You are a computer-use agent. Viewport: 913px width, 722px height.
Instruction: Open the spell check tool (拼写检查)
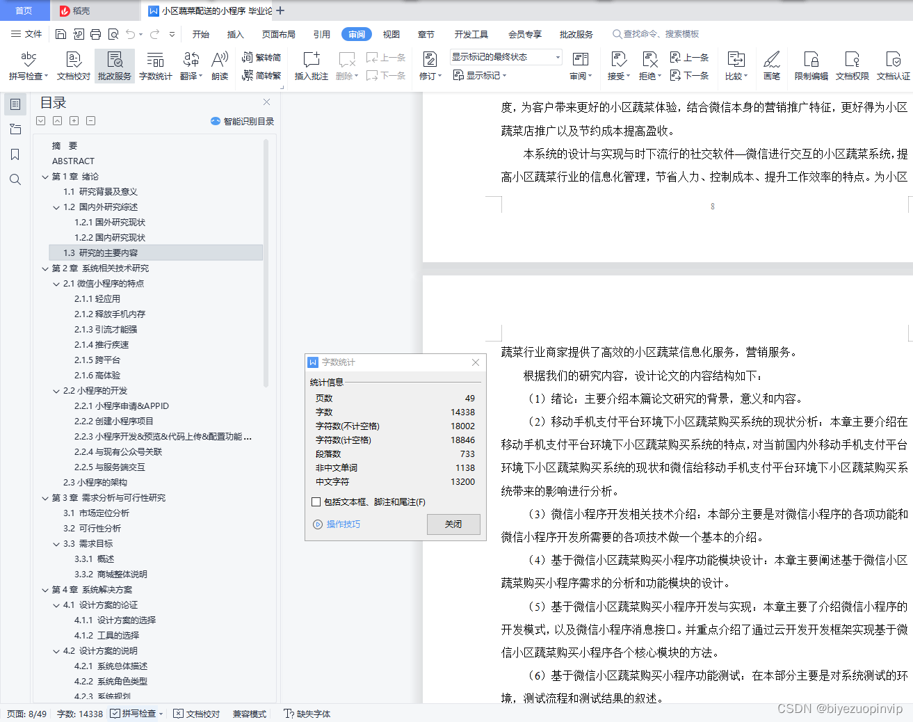point(28,66)
